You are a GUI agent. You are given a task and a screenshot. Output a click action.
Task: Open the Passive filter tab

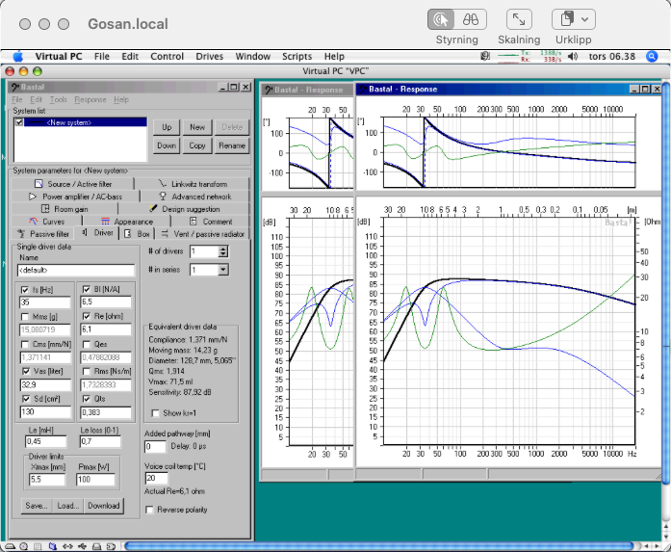(x=42, y=234)
